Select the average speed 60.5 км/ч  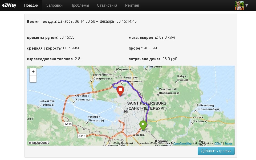tap(71, 48)
